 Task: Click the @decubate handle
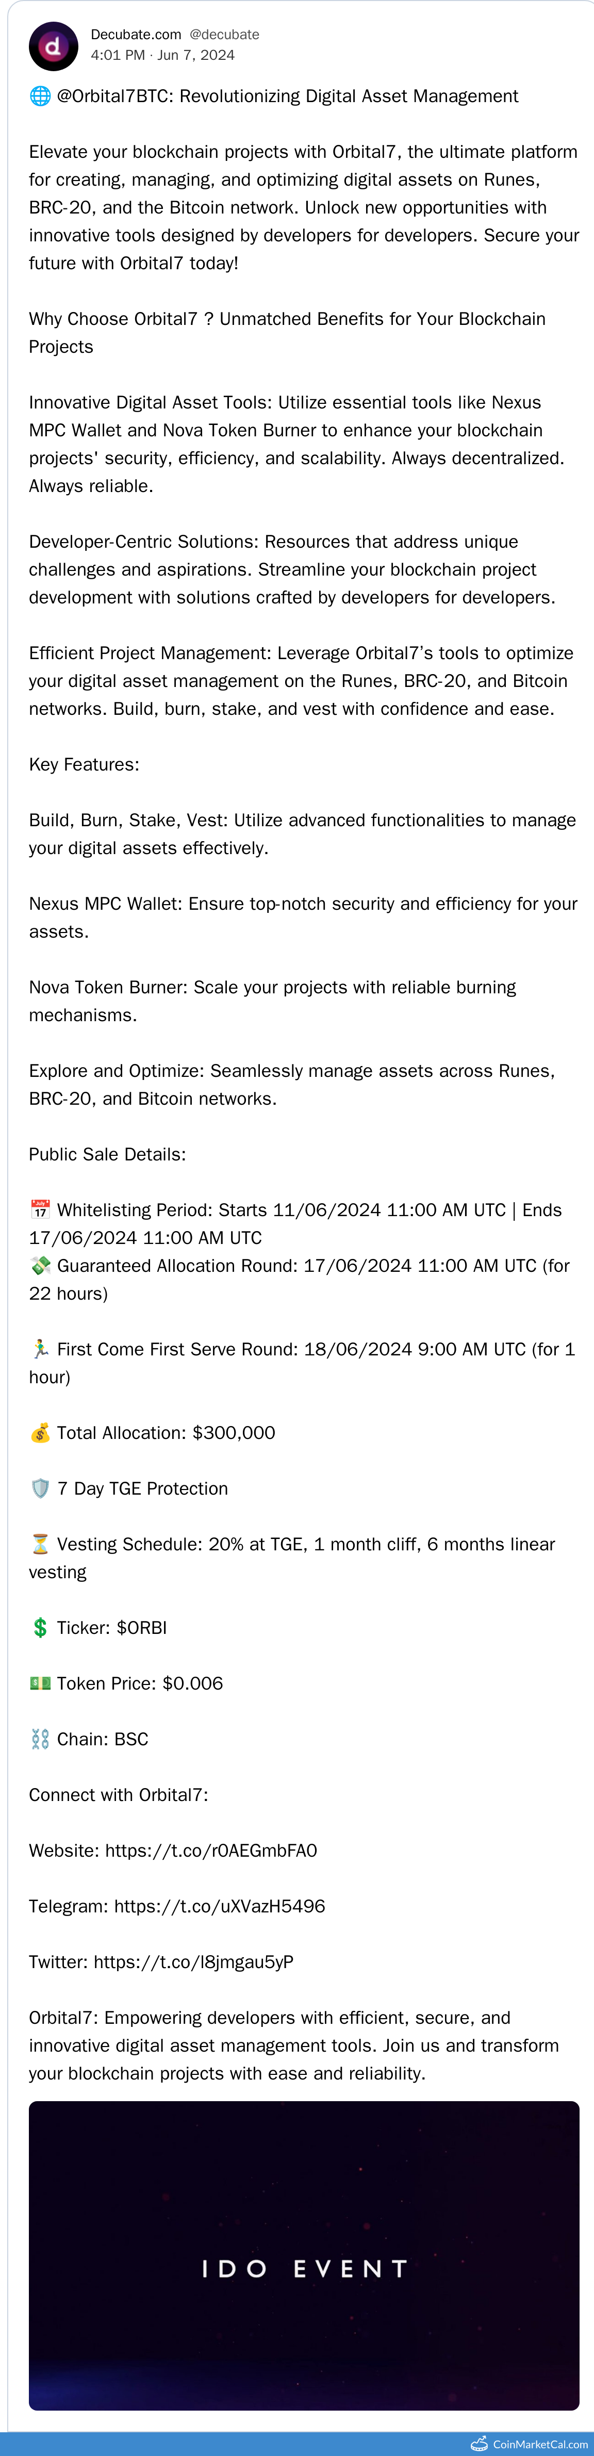[224, 35]
